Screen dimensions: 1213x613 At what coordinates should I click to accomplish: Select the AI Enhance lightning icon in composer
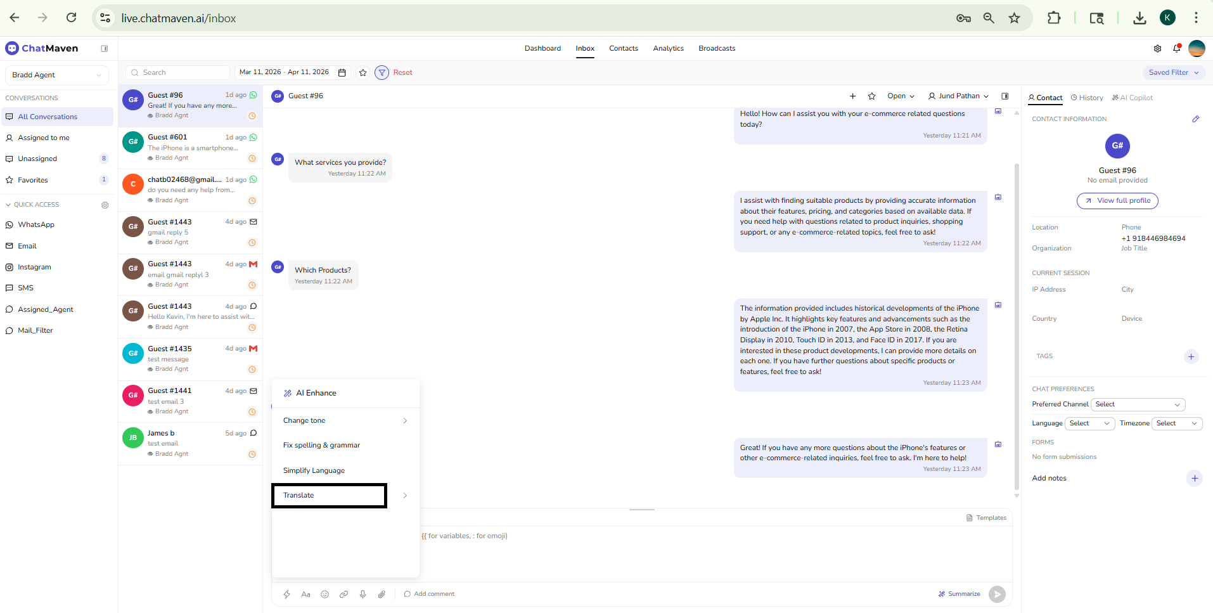(286, 594)
